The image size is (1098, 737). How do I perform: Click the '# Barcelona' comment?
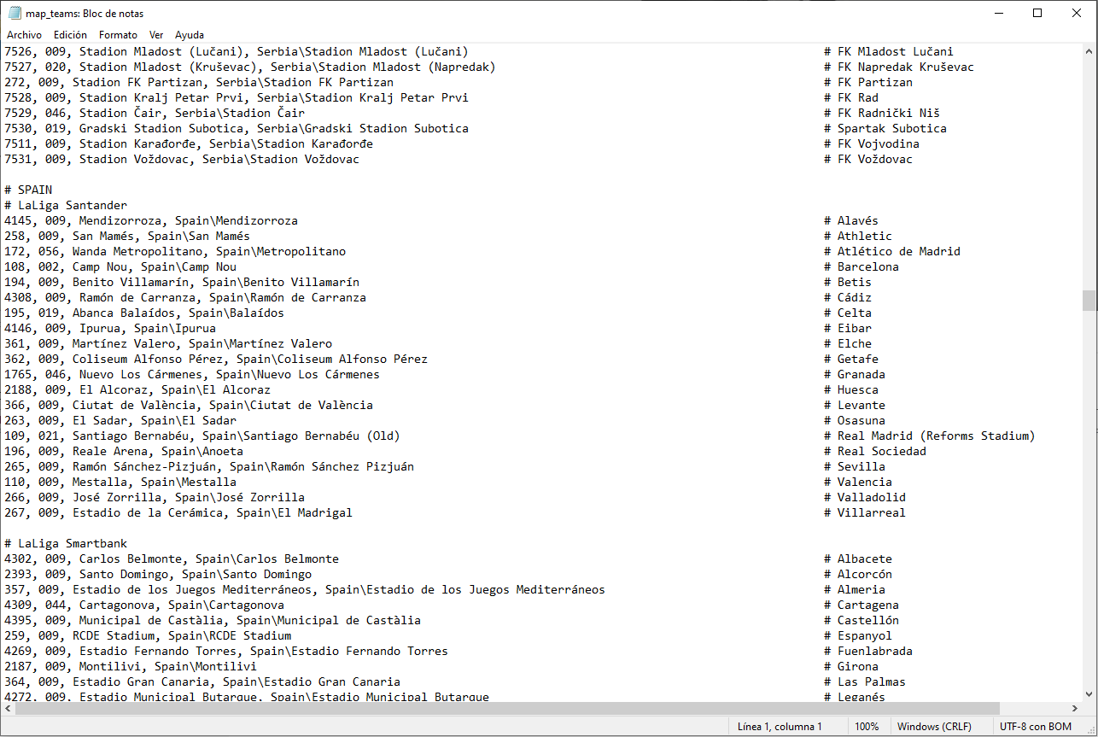861,266
